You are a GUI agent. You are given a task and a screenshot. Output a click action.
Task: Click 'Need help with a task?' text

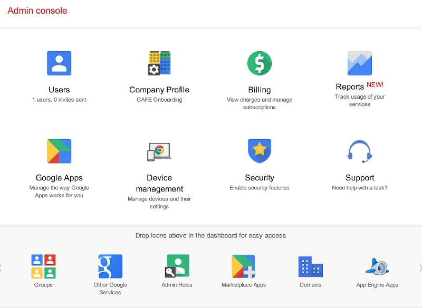tap(360, 188)
